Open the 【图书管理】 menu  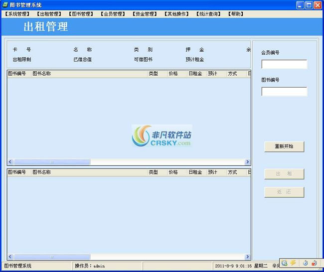[81, 14]
